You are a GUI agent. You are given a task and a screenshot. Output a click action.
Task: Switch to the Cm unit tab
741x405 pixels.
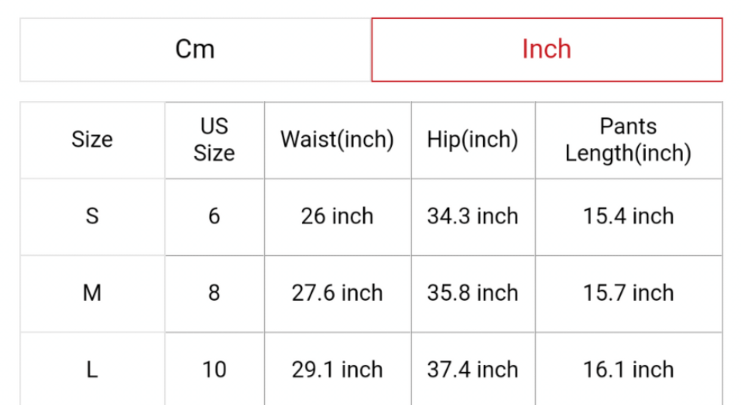(195, 50)
